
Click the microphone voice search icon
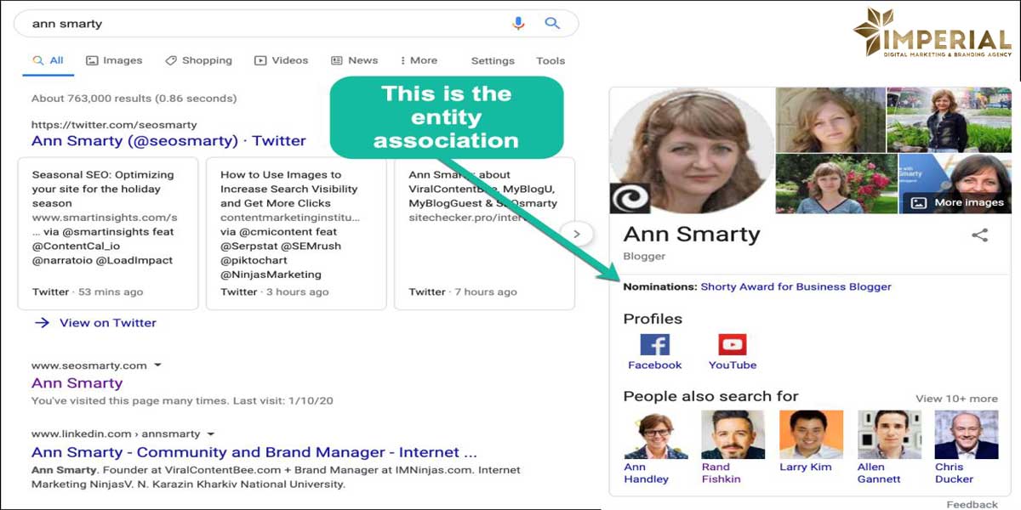click(518, 24)
